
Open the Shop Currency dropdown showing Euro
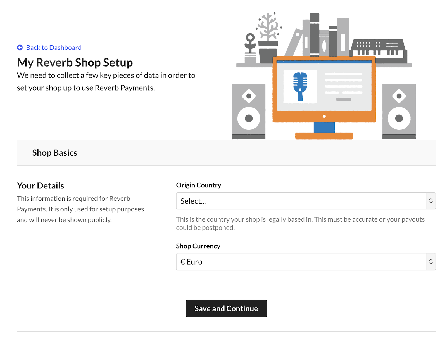coord(301,262)
